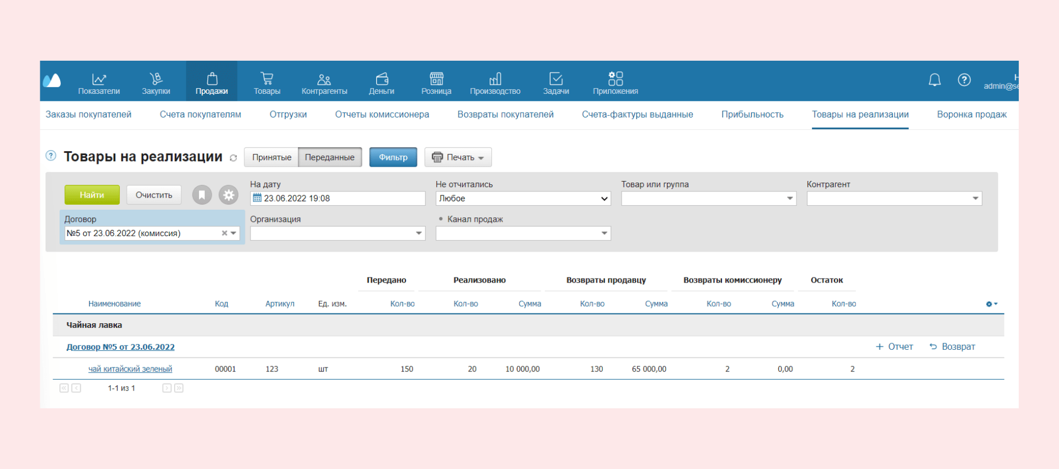
Task: Click the 65 000,00 sum cell
Action: 649,369
